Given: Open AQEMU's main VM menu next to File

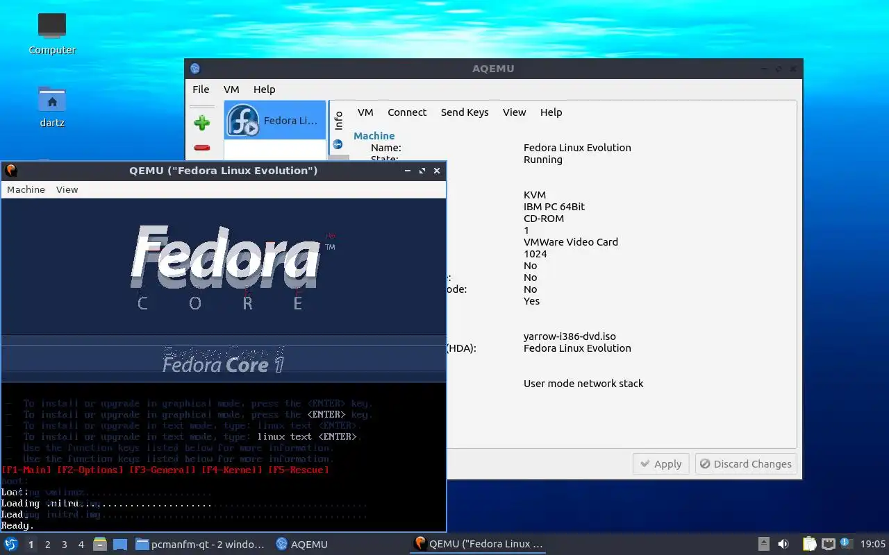Looking at the screenshot, I should pyautogui.click(x=231, y=89).
